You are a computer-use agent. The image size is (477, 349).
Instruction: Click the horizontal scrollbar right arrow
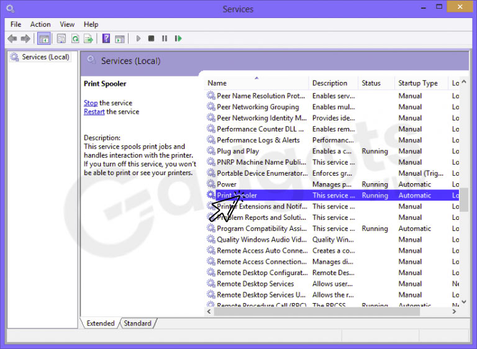[x=454, y=311]
